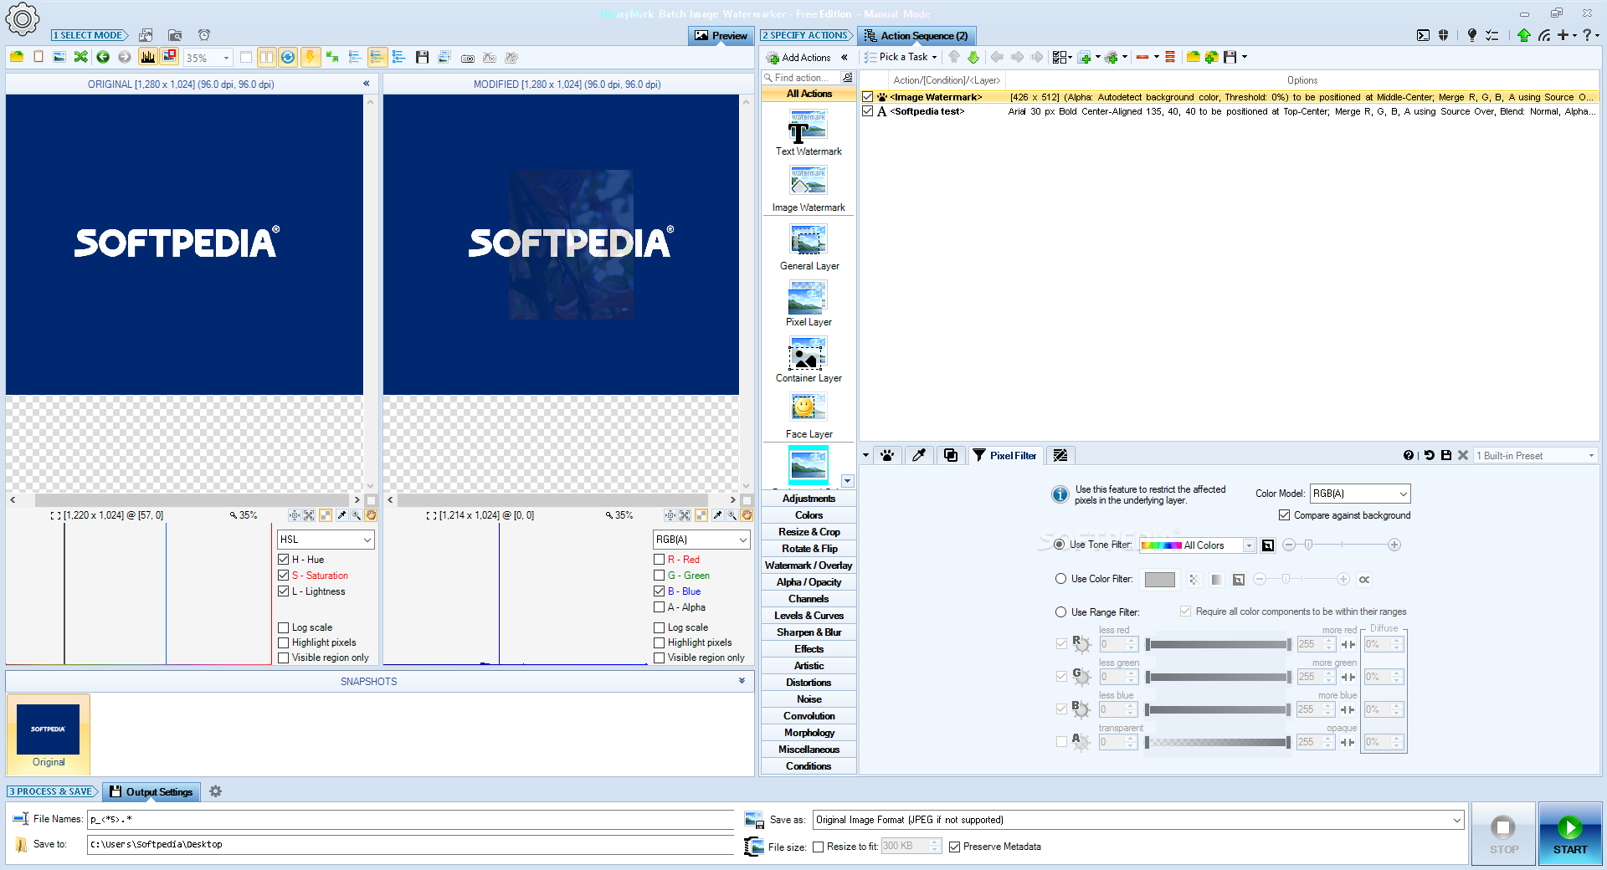Viewport: 1607px width, 870px height.
Task: Click the Add Actions button
Action: (x=798, y=58)
